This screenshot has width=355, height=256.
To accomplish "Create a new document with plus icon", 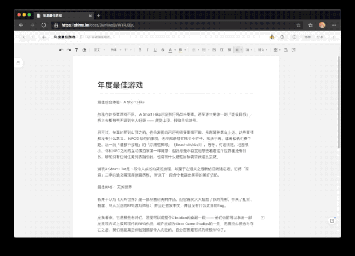I will click(x=44, y=37).
